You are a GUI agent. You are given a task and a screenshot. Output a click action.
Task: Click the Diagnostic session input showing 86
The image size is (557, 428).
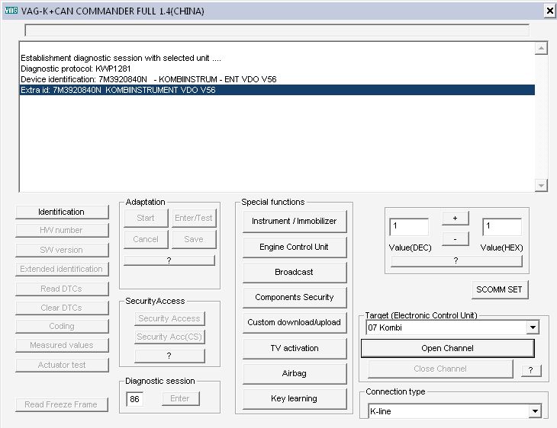[x=134, y=399]
